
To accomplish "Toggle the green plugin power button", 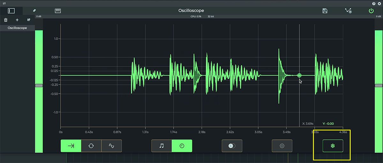I will click(371, 11).
